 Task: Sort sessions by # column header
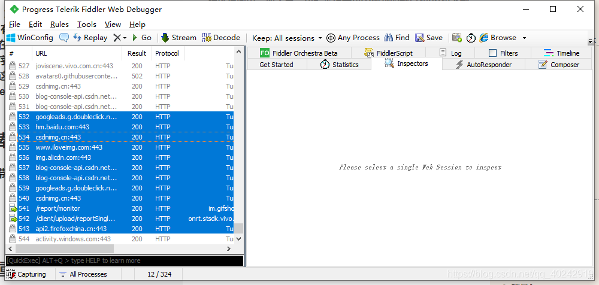[x=19, y=53]
